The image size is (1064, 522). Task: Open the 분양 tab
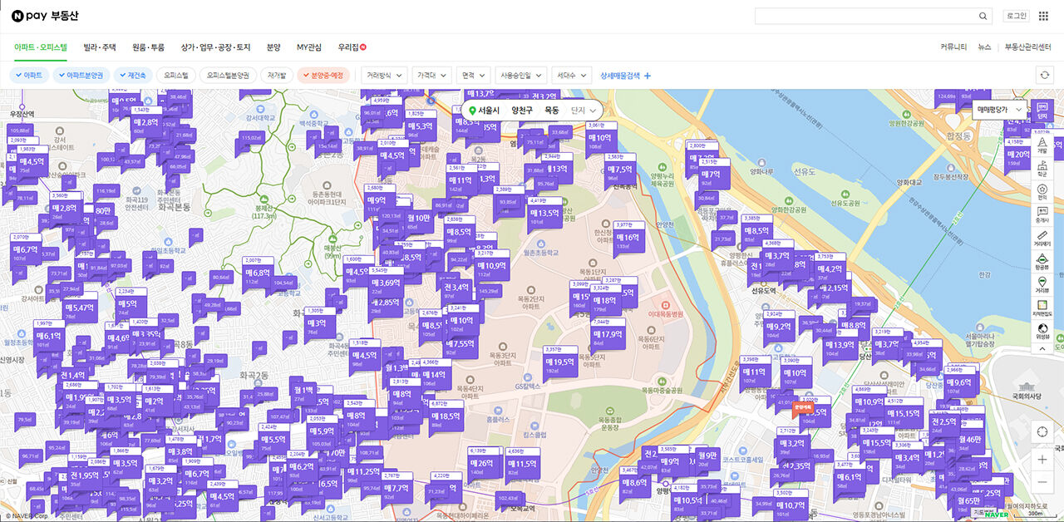coord(273,47)
